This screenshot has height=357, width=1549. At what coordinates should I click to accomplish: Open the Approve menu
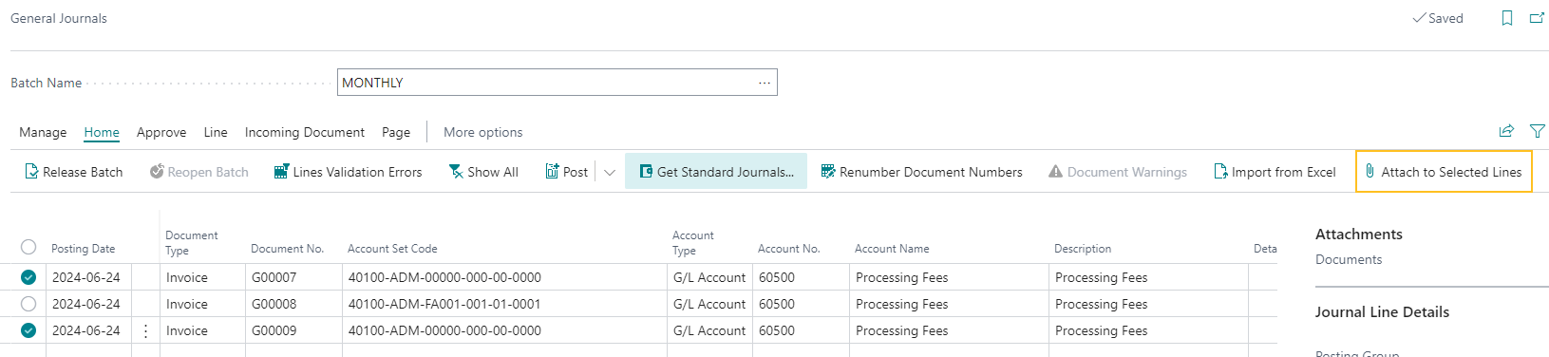point(161,132)
